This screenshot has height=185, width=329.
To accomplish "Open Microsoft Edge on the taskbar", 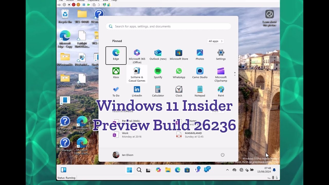I will (178, 170).
